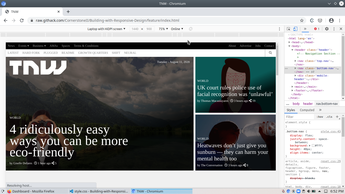Click share icon on UK court article

(250, 101)
